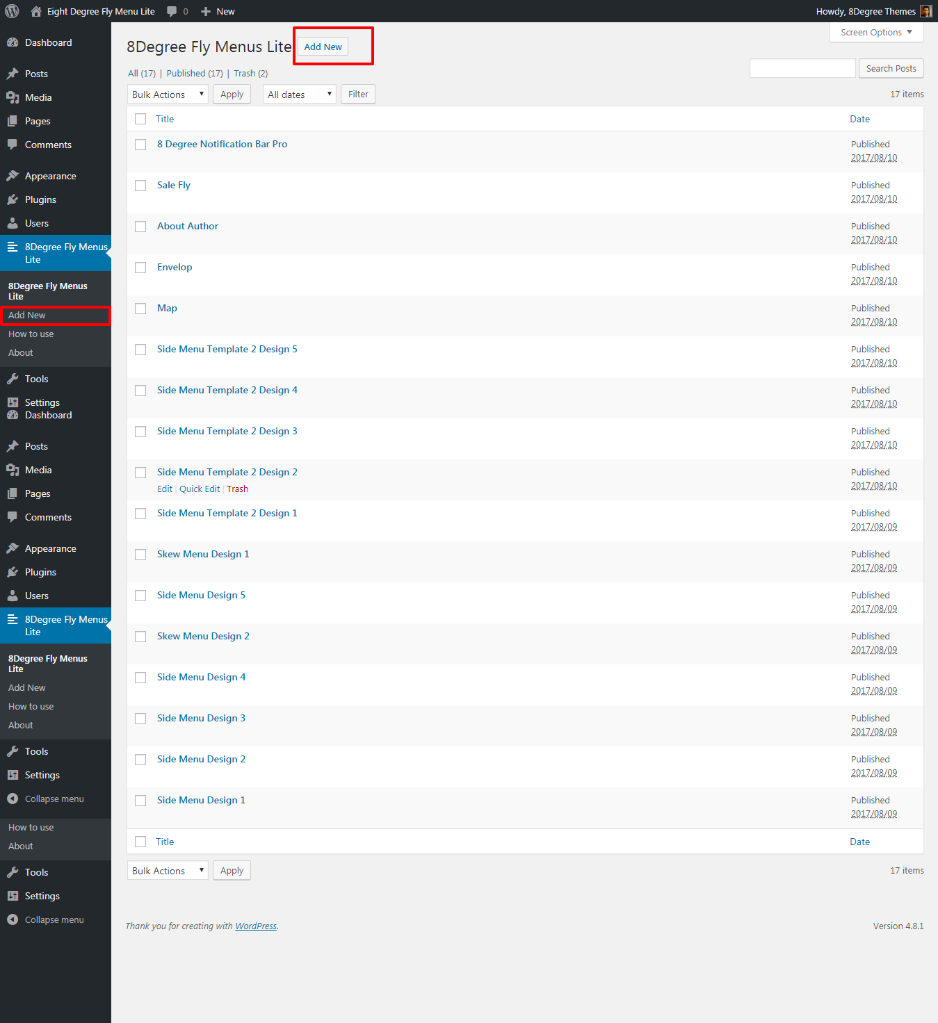Screen dimensions: 938x1023
Task: Open Side Menu Template 2 Design 2 title
Action: [227, 472]
